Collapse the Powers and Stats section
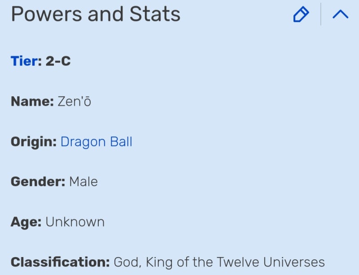This screenshot has width=359, height=275. coord(340,14)
